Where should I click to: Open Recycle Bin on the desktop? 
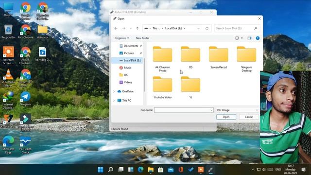pyautogui.click(x=8, y=32)
